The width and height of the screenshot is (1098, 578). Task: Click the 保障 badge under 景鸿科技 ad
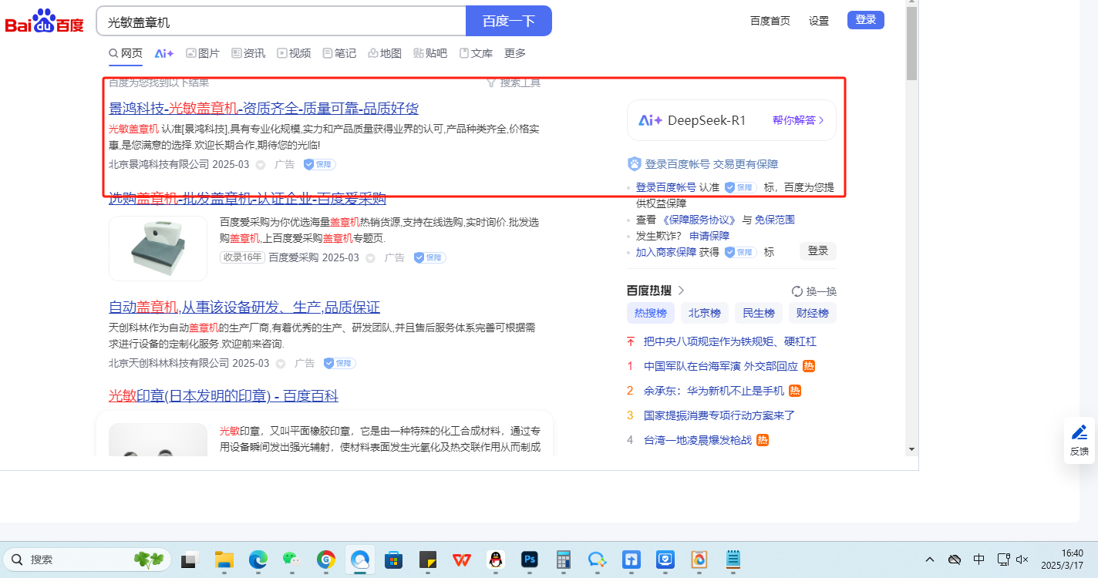[x=319, y=164]
